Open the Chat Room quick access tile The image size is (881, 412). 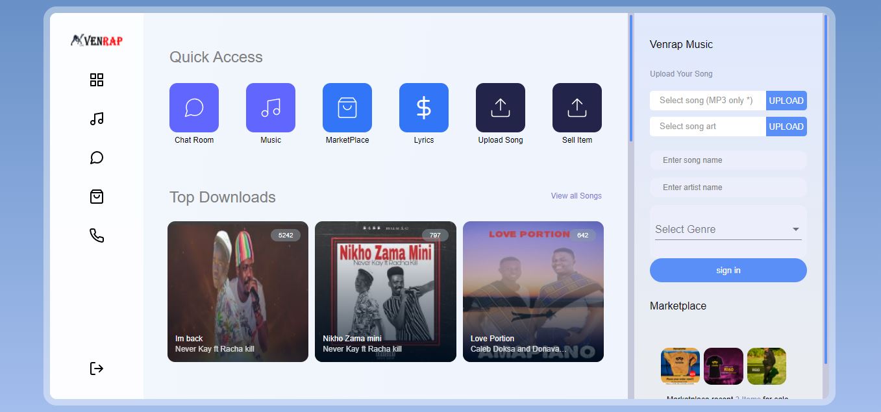click(194, 108)
